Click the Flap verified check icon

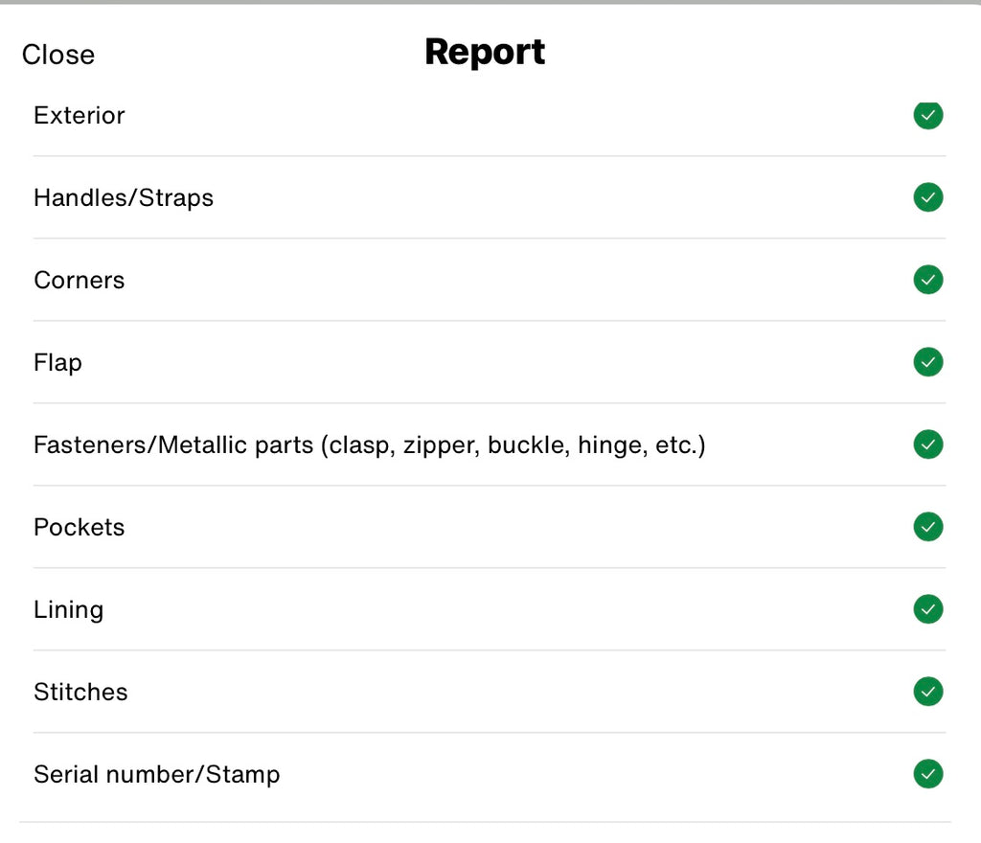(927, 362)
